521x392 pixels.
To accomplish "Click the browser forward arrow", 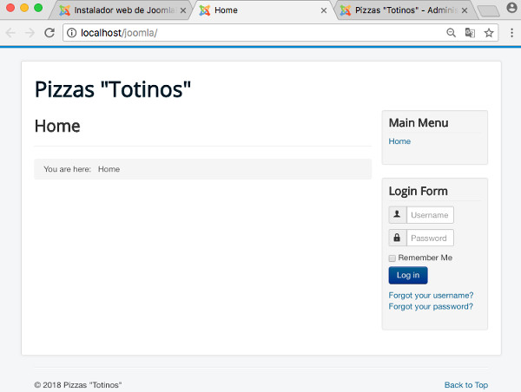I will click(30, 33).
